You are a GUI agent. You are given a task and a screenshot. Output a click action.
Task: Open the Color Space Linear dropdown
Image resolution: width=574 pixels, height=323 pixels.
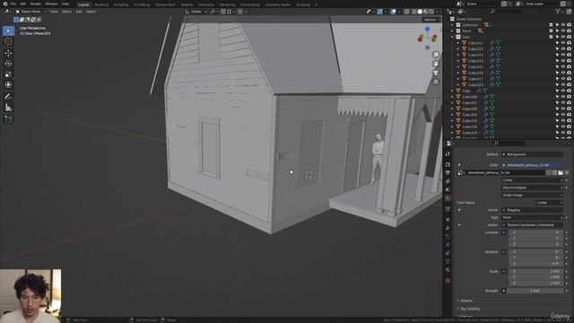549,203
